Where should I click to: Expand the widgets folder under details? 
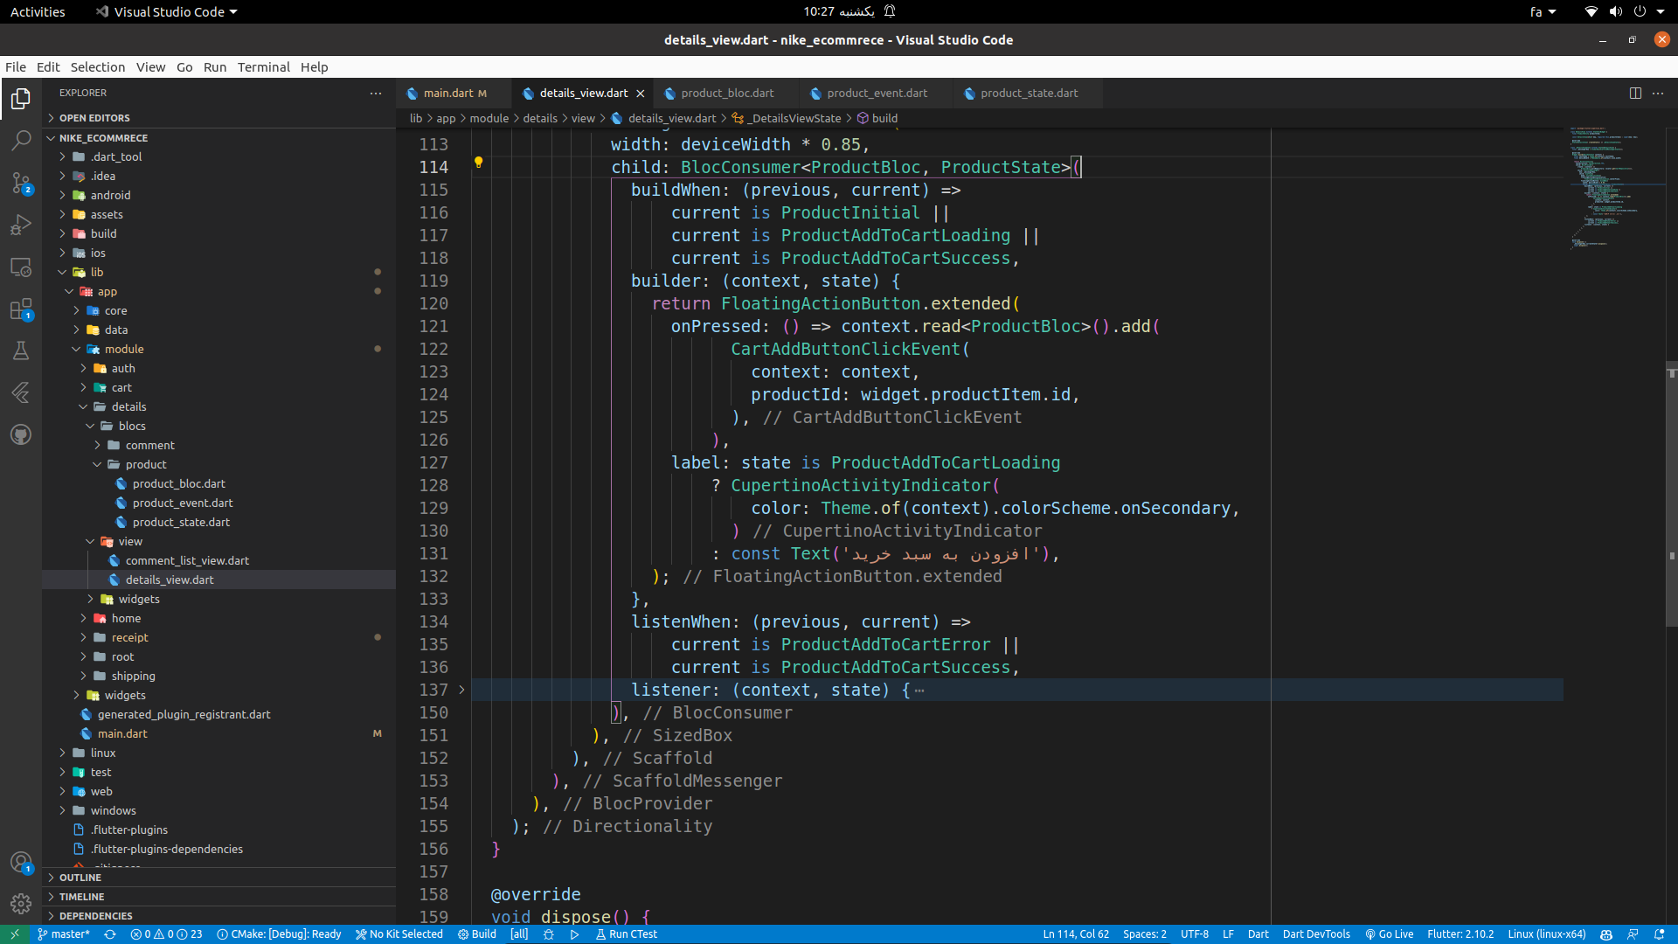point(218,599)
